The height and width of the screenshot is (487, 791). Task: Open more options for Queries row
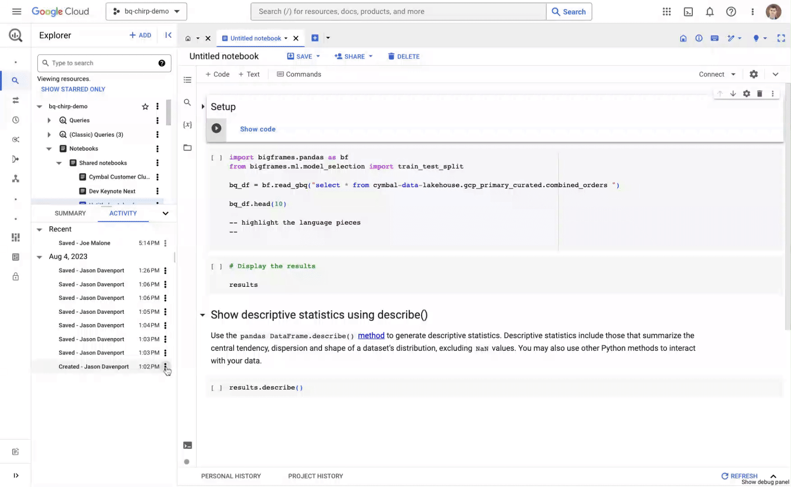(x=157, y=120)
